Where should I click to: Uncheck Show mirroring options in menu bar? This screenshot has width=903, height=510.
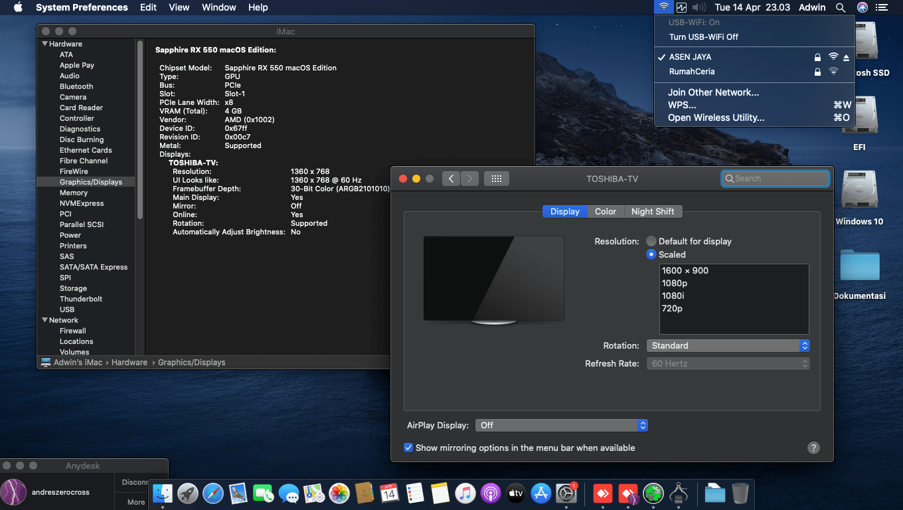[x=408, y=448]
